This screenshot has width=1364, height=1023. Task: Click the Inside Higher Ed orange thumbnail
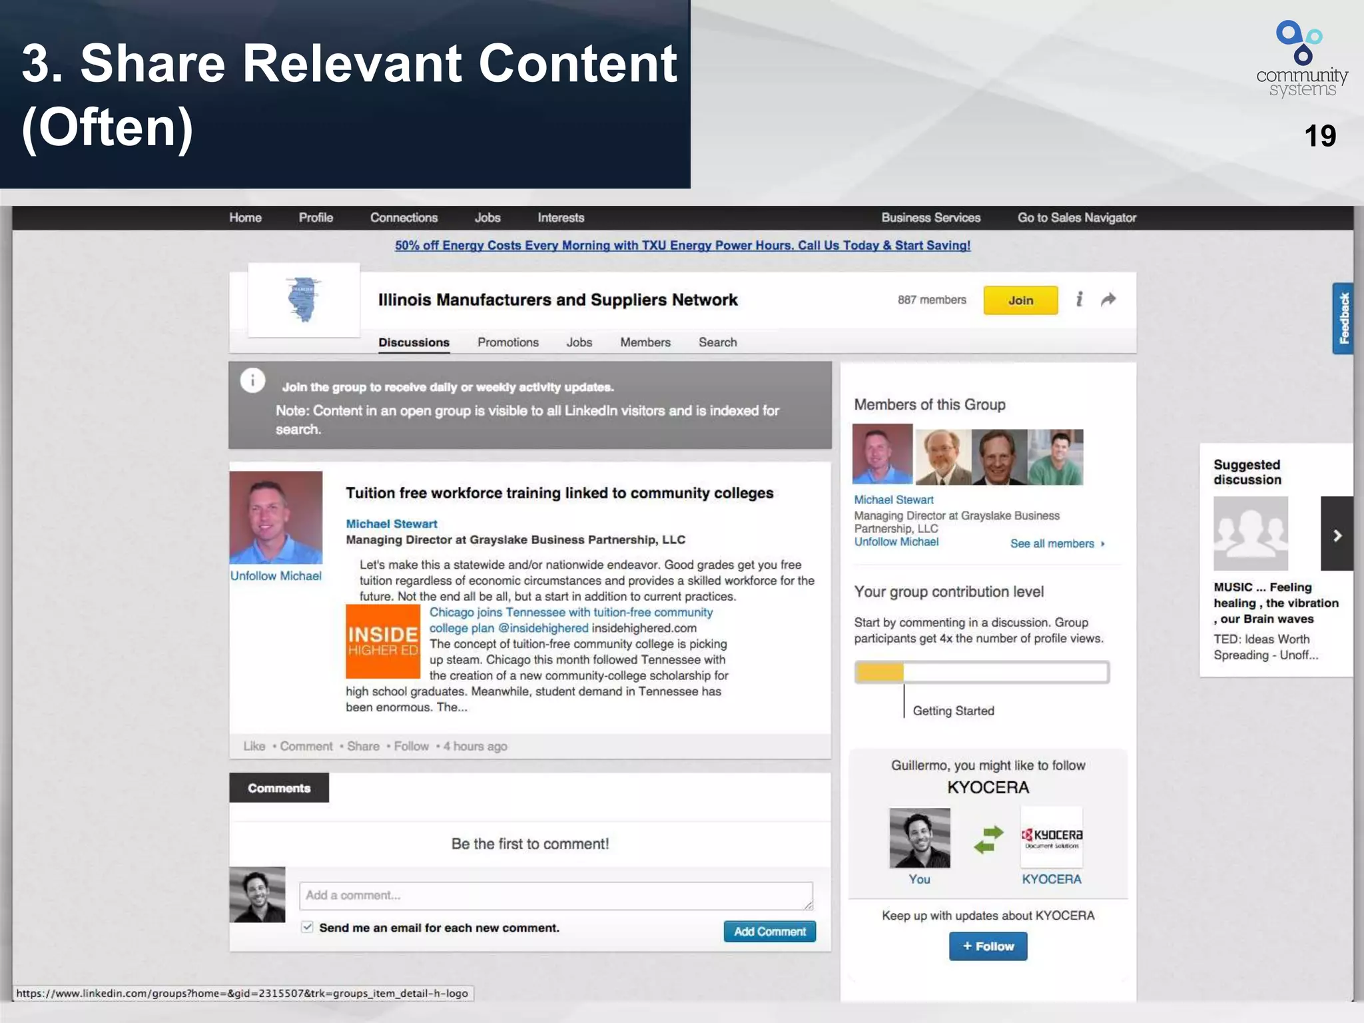coord(382,641)
